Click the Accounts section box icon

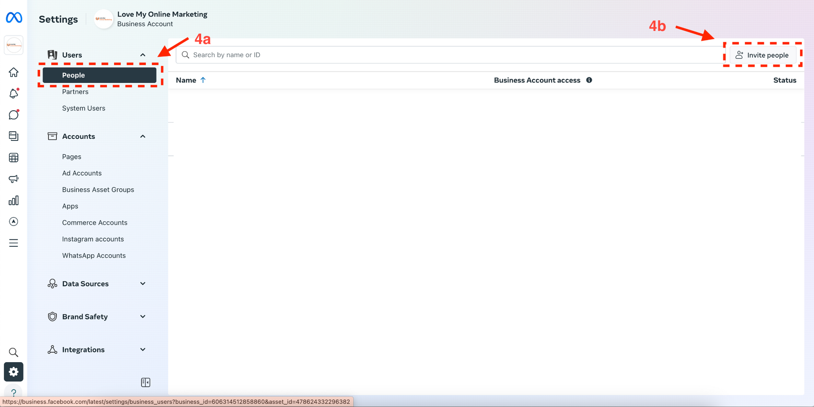52,136
